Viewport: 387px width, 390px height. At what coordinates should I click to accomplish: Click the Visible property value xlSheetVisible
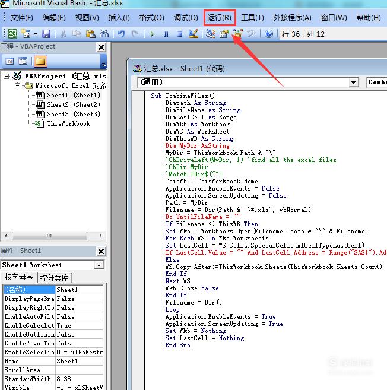(80, 387)
